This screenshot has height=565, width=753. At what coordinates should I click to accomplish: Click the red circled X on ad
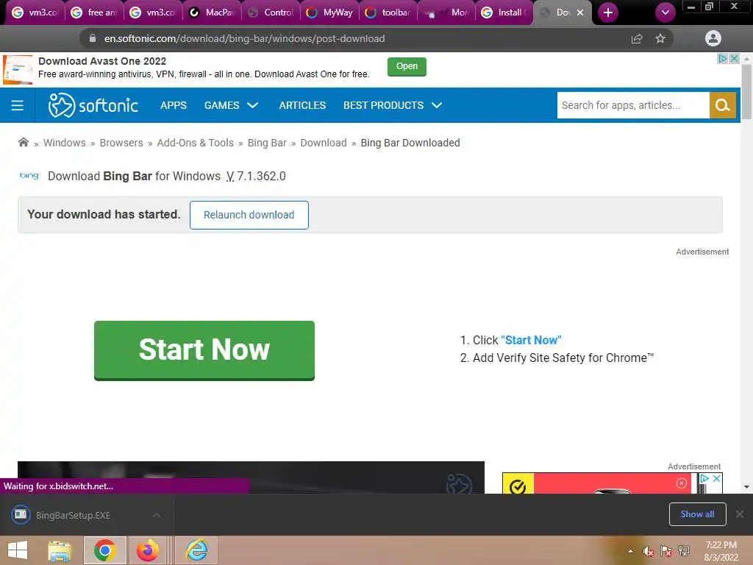pos(682,483)
